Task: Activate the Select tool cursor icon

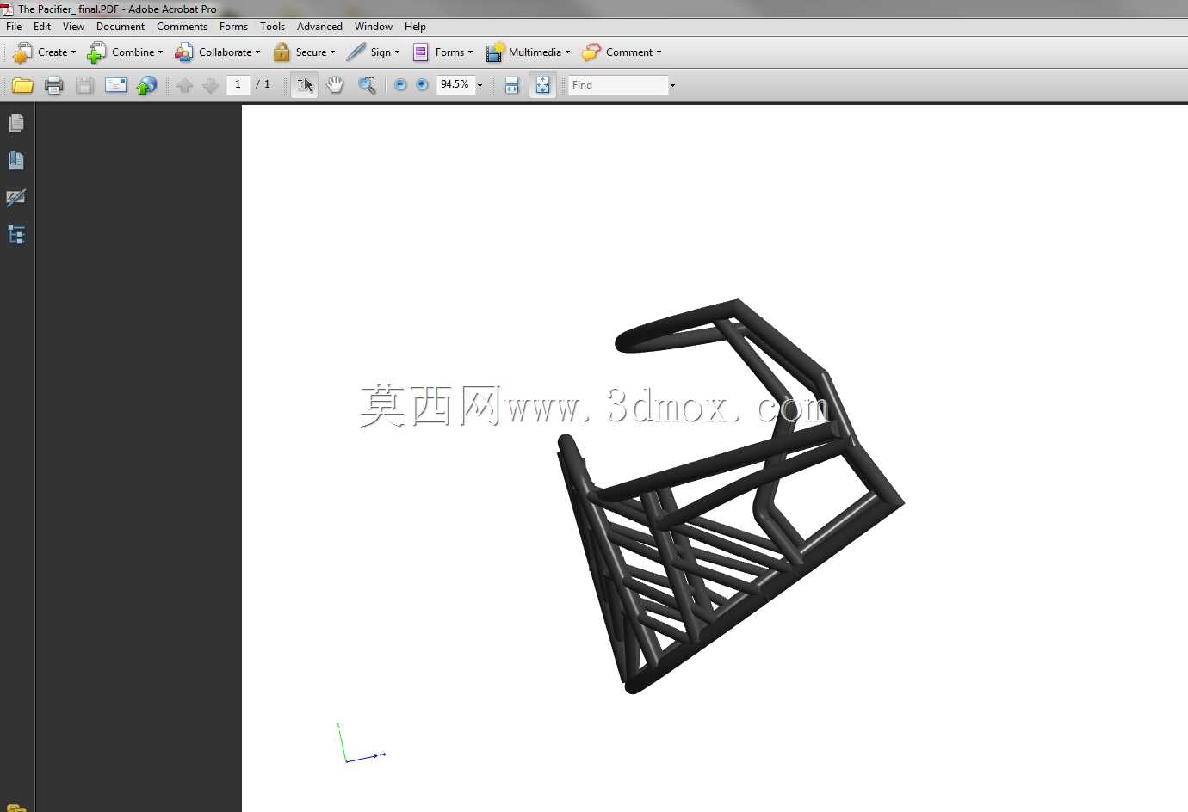Action: (x=305, y=85)
